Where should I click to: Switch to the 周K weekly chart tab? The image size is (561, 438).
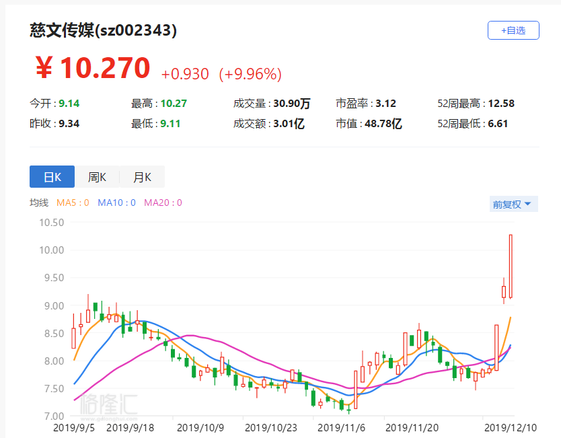(x=97, y=176)
